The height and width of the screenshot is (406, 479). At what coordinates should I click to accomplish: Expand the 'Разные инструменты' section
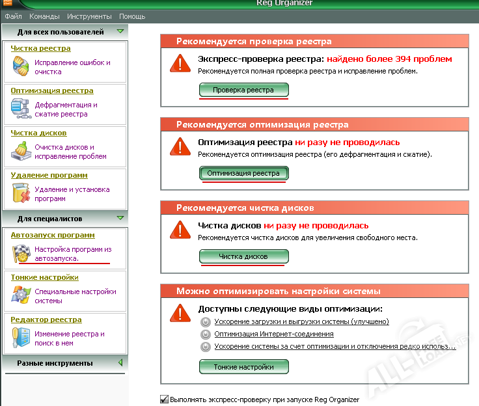point(120,363)
